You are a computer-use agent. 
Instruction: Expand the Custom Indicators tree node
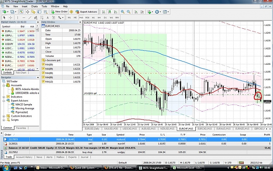point(4,116)
